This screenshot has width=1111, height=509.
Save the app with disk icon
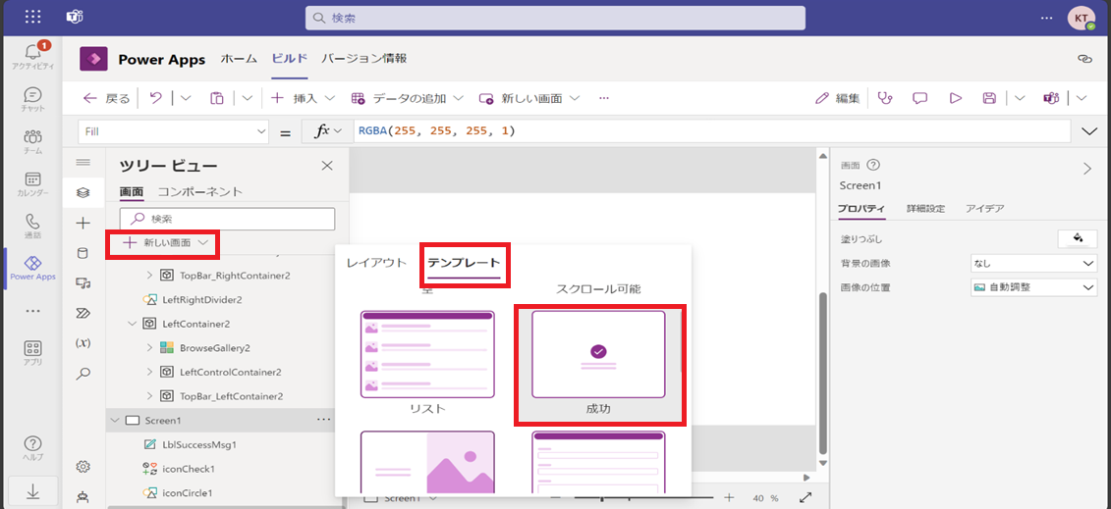[x=990, y=98]
